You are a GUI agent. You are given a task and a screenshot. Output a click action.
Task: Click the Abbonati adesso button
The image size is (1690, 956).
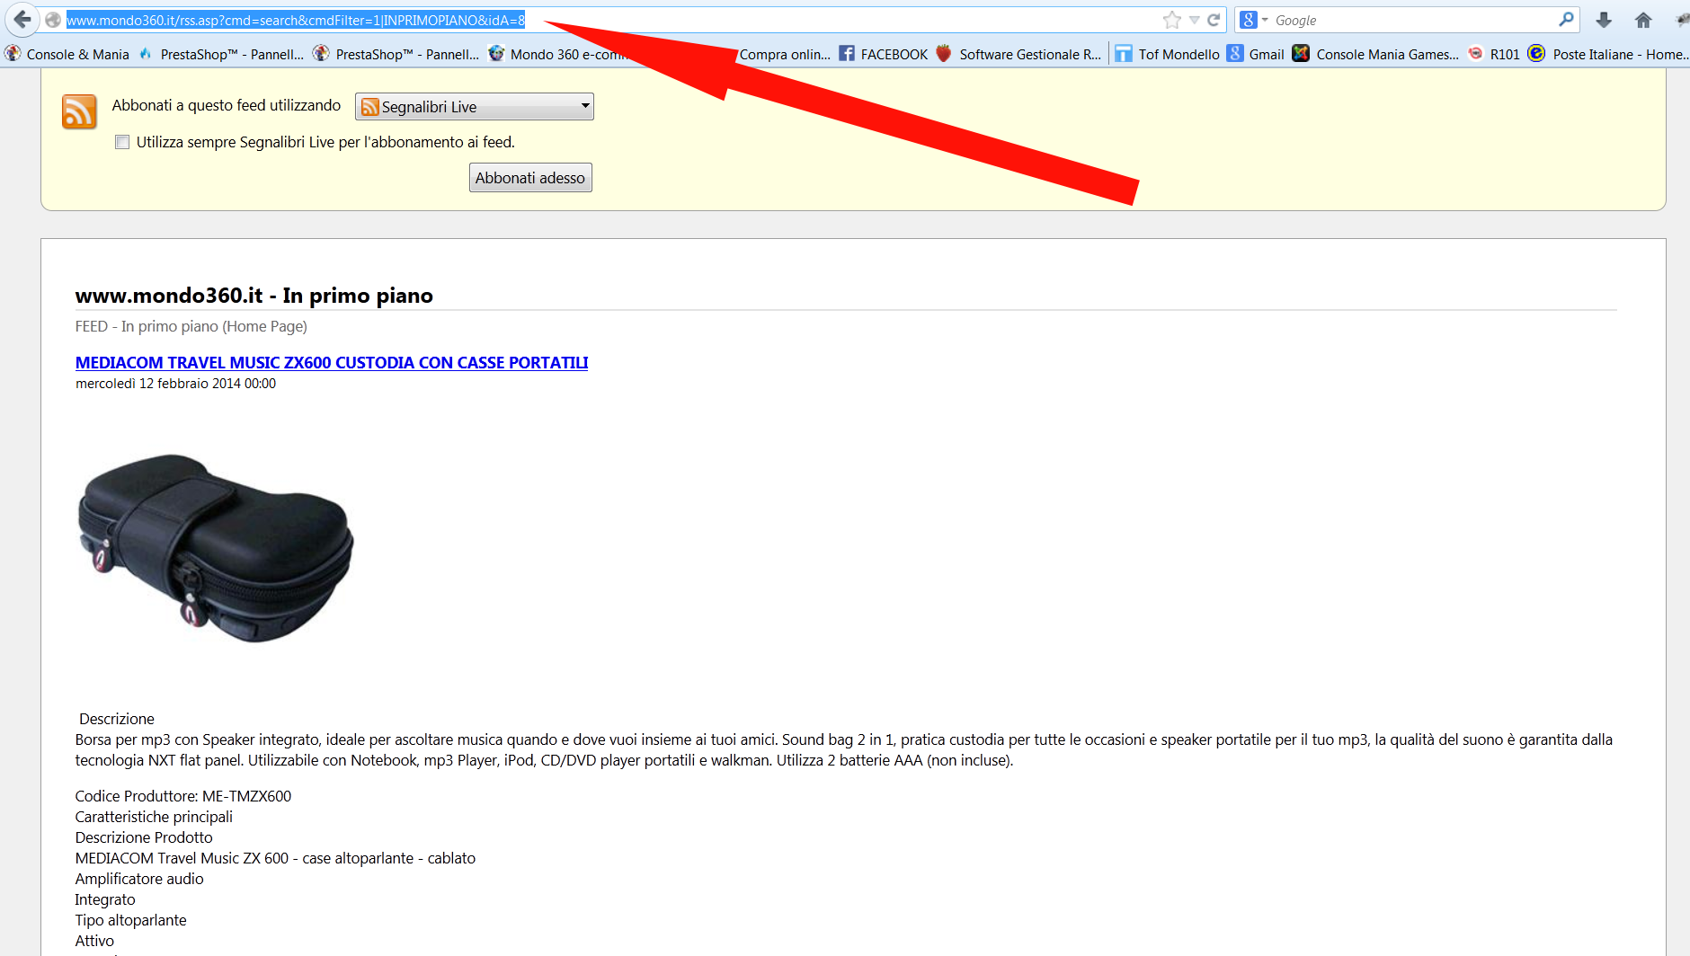[x=530, y=178]
